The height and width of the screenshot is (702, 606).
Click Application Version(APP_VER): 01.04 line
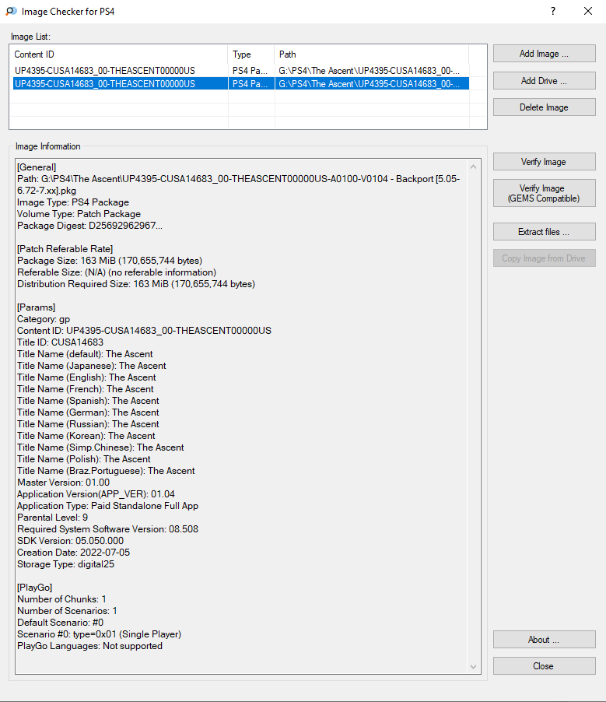point(96,494)
